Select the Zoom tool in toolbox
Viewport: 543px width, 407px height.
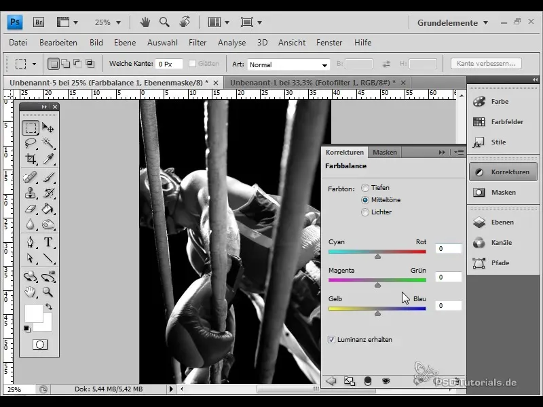click(48, 292)
